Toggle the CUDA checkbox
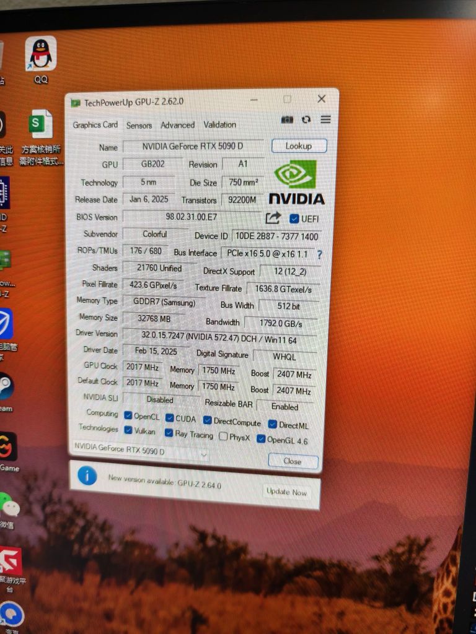476x634 pixels. coord(169,418)
